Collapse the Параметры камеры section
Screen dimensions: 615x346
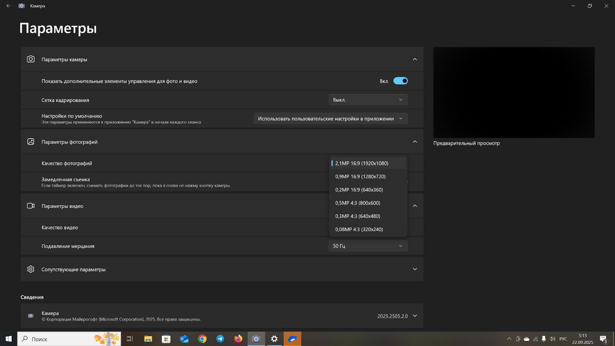click(x=415, y=59)
